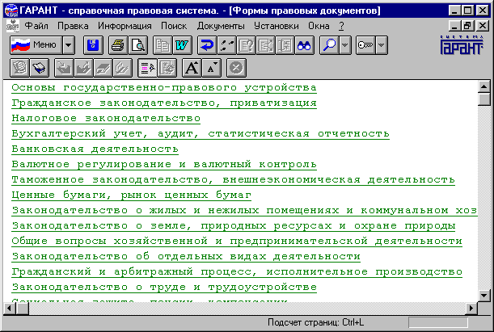Click the horizontal scrollbar thumb

(23, 308)
